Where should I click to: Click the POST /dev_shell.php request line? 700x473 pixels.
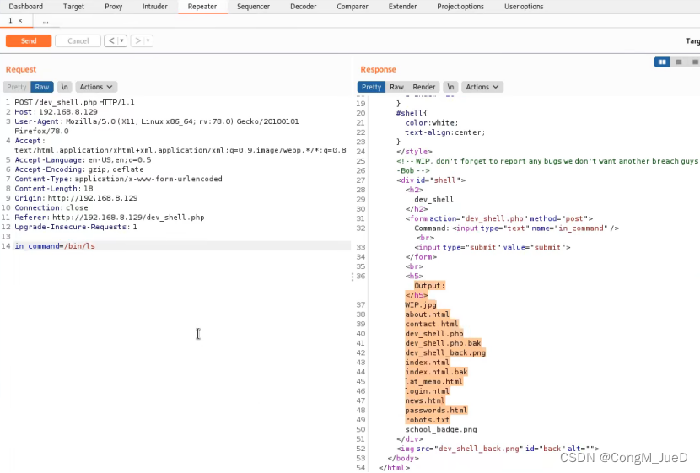coord(74,102)
